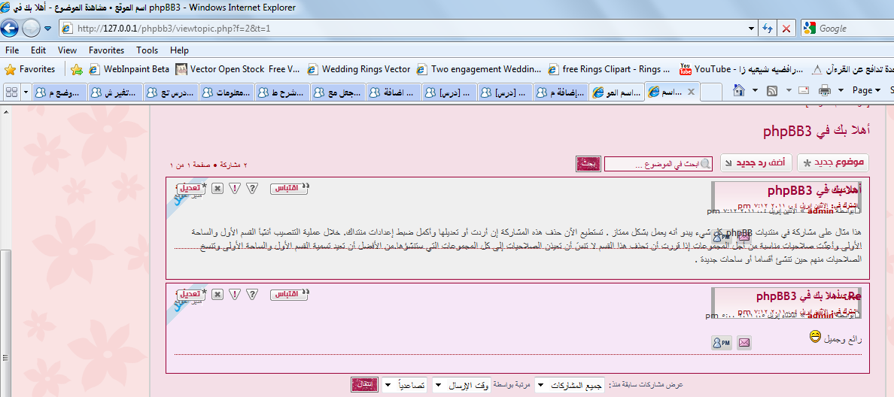Click the report post exclamation icon in first post

click(235, 188)
